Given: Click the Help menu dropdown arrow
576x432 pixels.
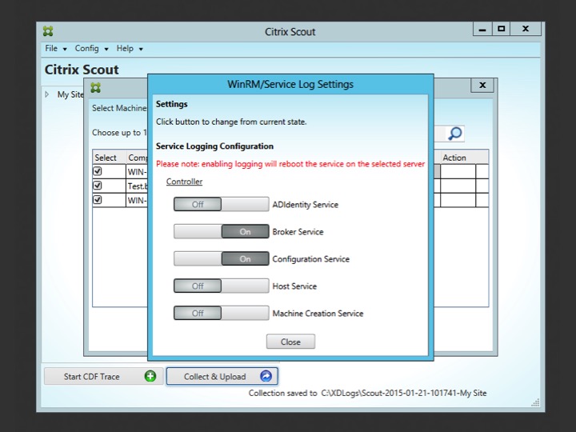Looking at the screenshot, I should [x=141, y=49].
